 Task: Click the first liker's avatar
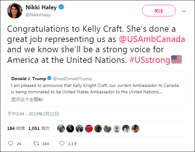click(61, 128)
